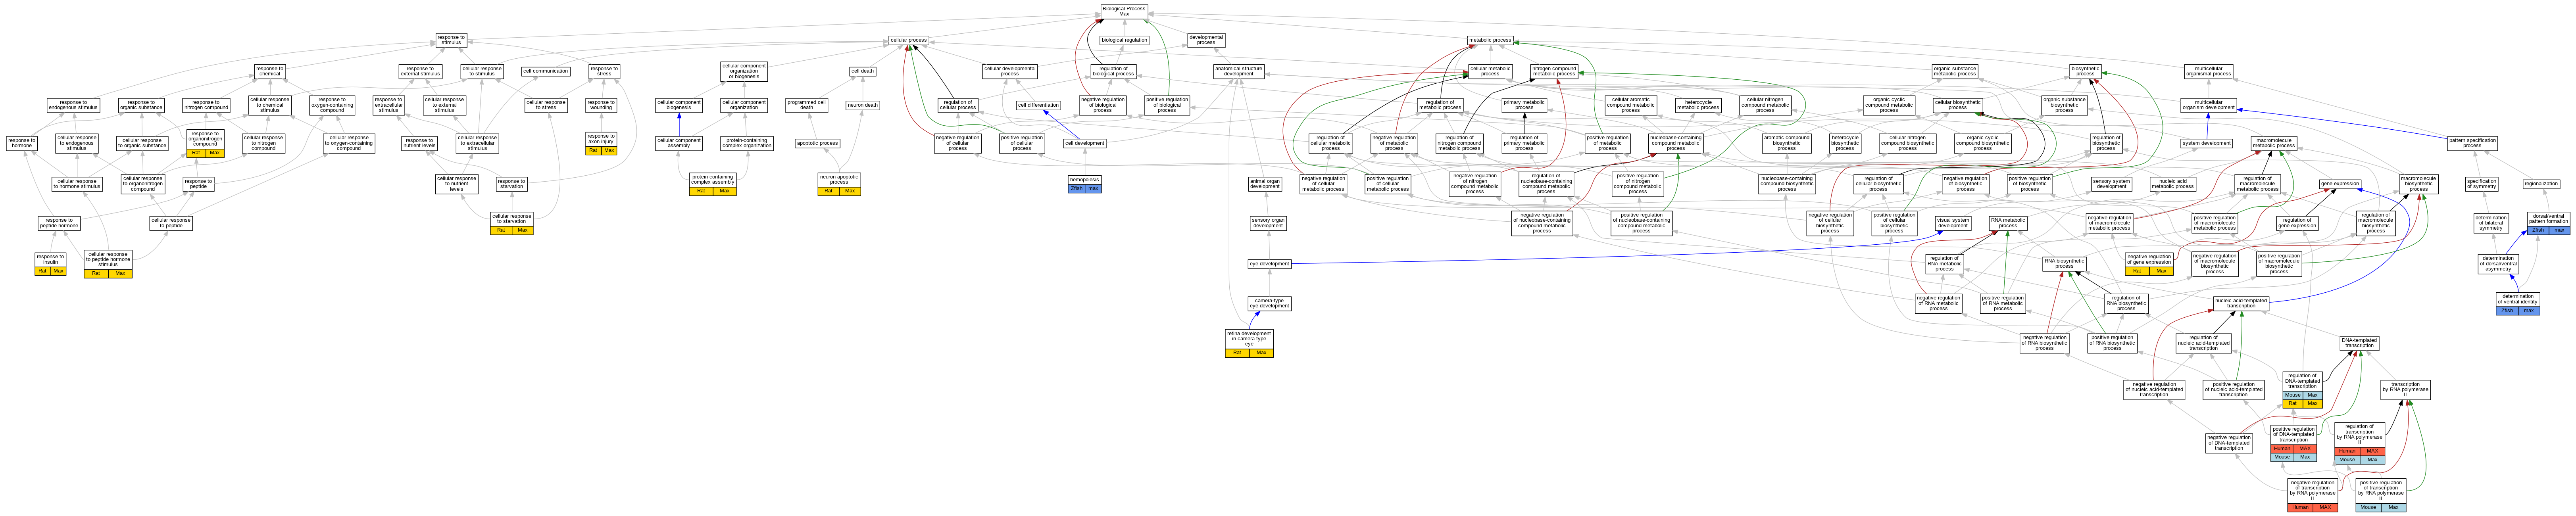Select the 'system development' node
The height and width of the screenshot is (516, 2576).
coord(2207,143)
